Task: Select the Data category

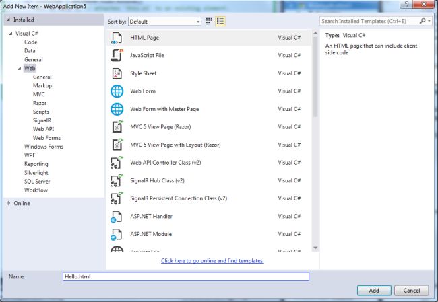Action: click(x=30, y=50)
